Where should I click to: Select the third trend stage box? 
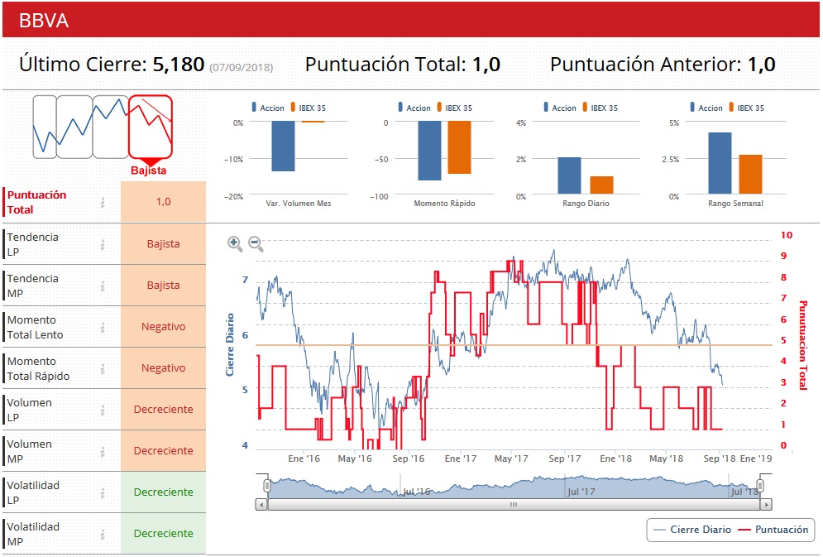pyautogui.click(x=111, y=127)
